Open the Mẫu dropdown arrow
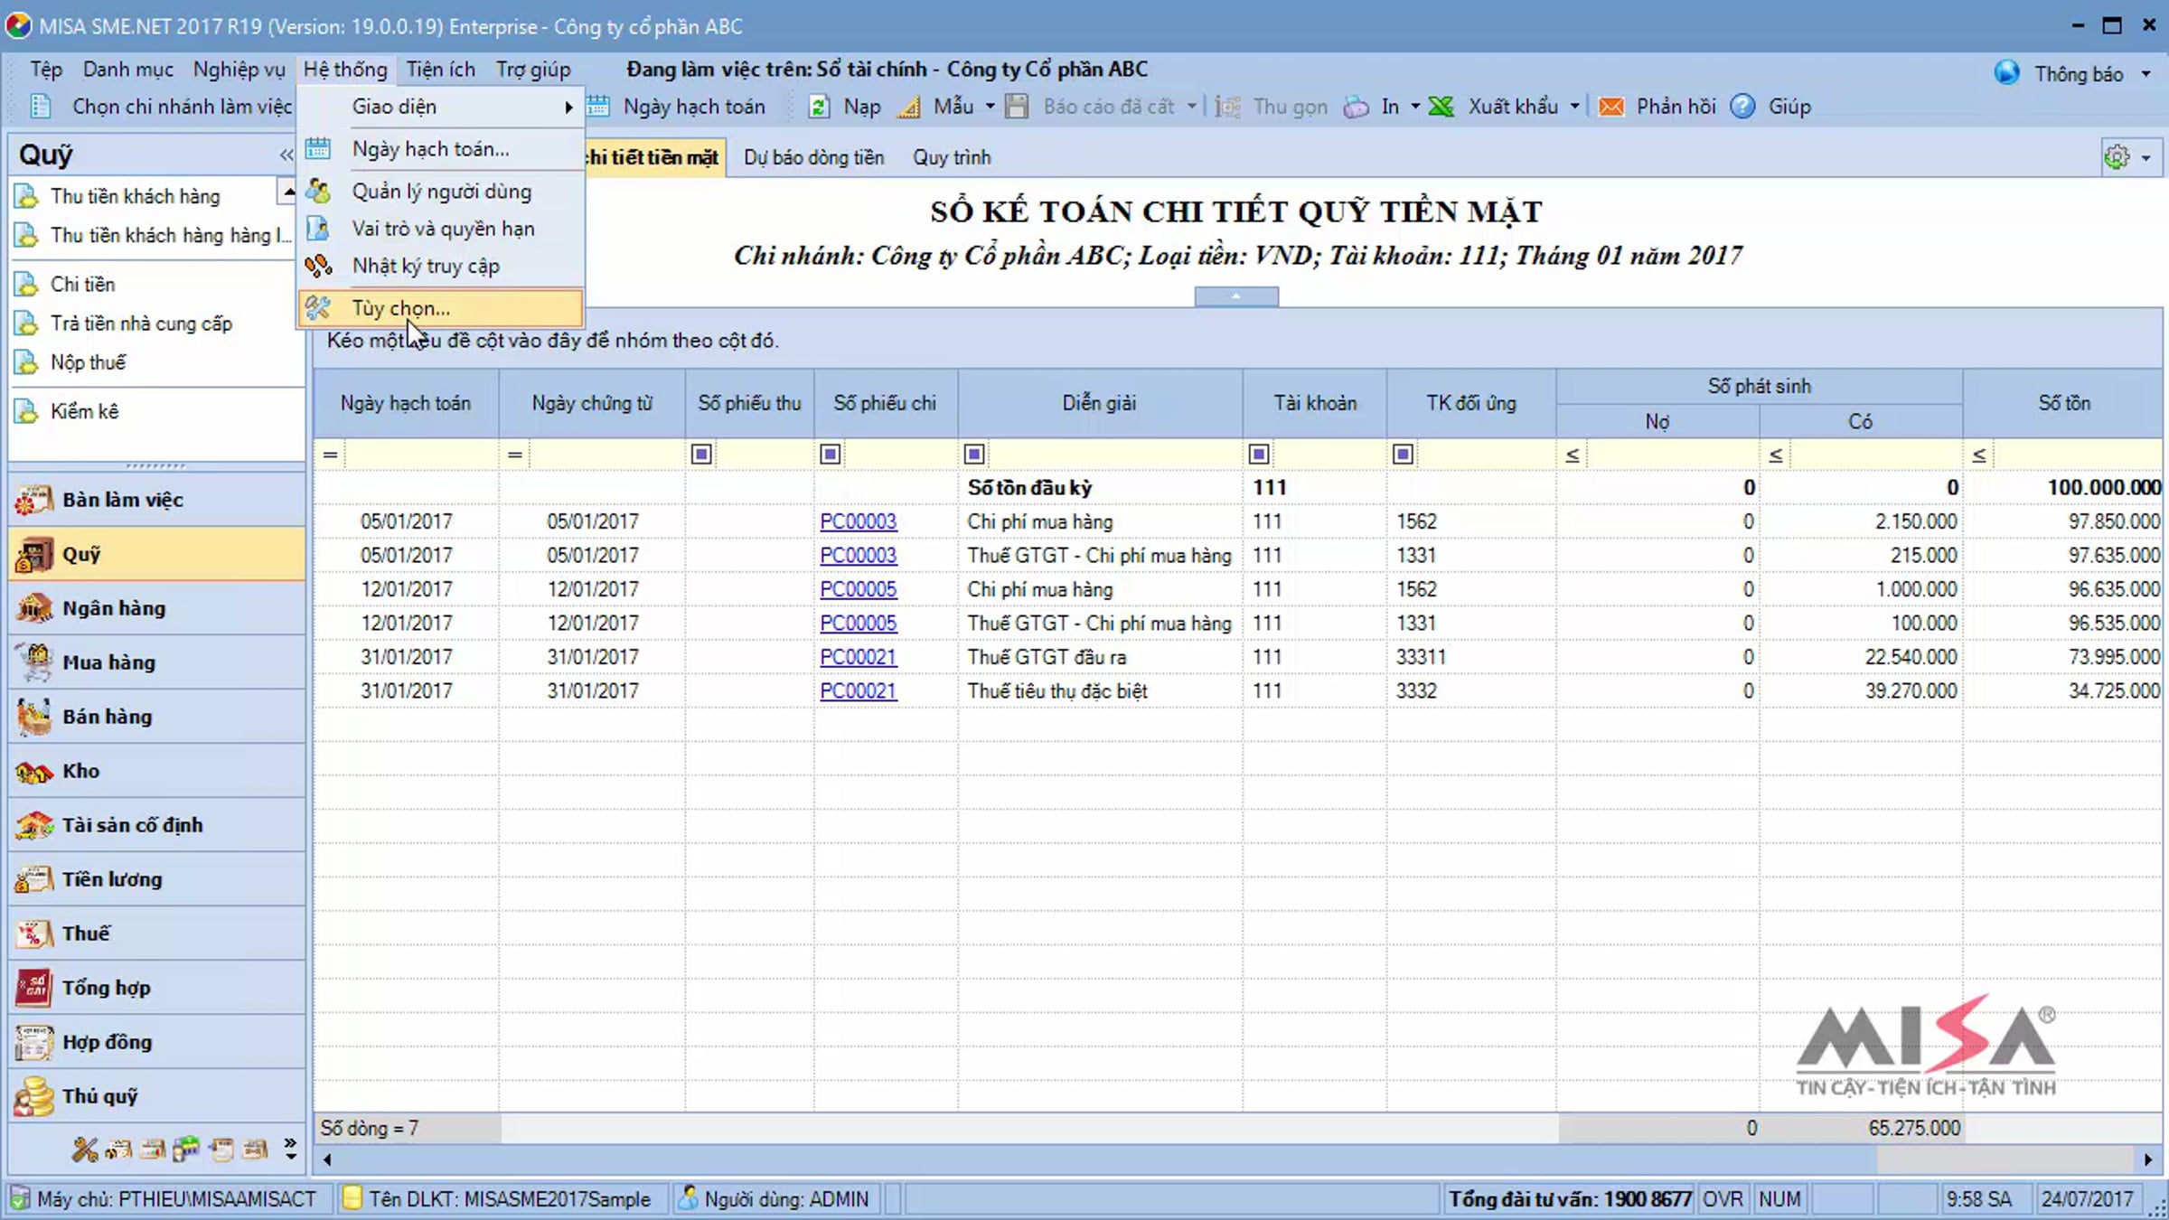The width and height of the screenshot is (2169, 1220). click(990, 107)
